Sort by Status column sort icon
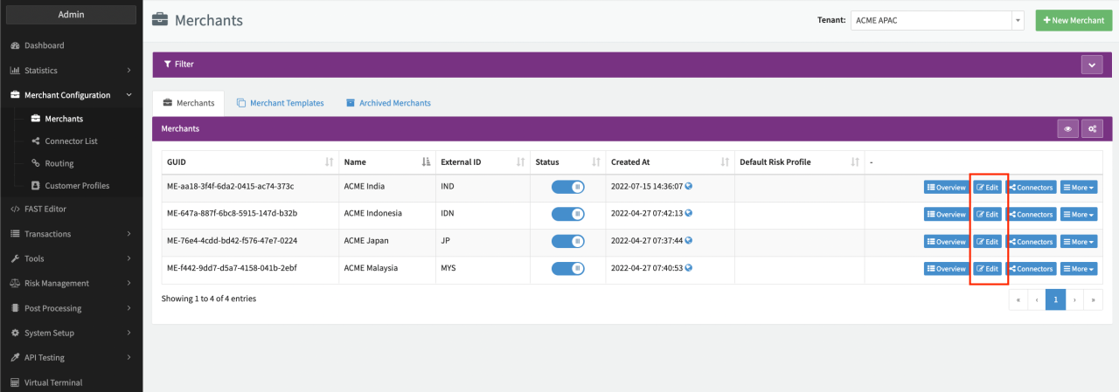The width and height of the screenshot is (1119, 392). pyautogui.click(x=596, y=162)
